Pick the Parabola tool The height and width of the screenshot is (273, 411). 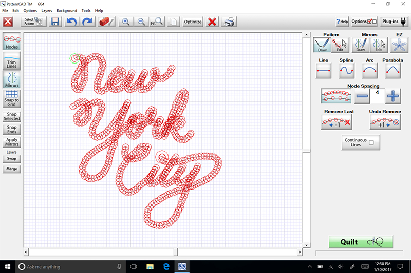click(393, 71)
